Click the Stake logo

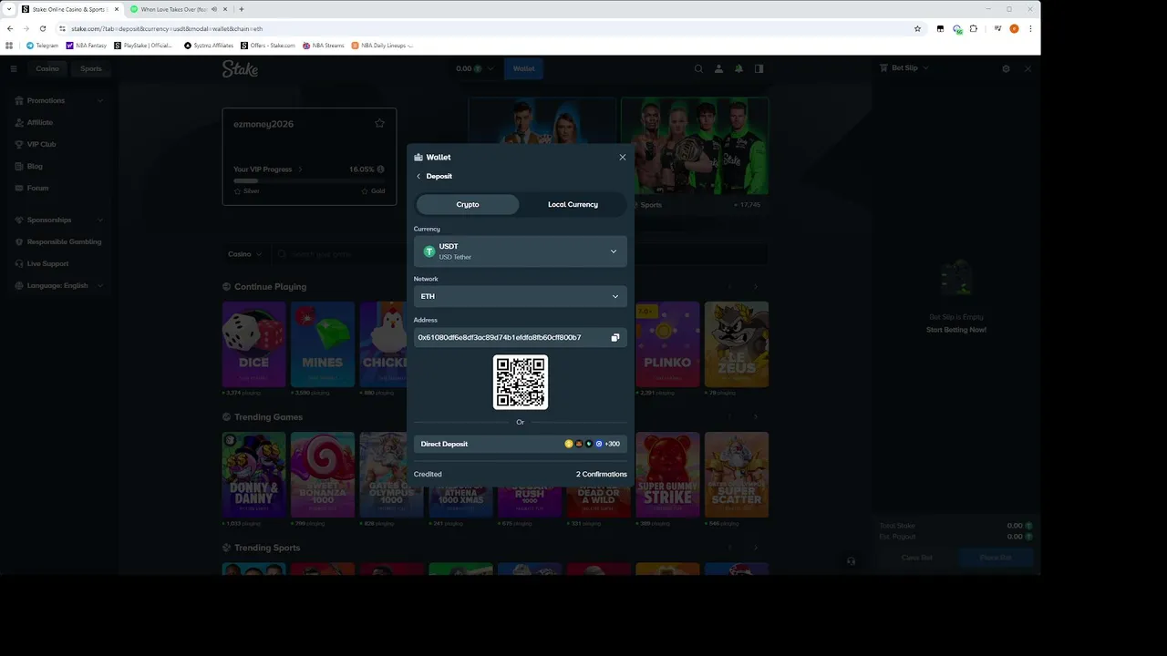(240, 69)
